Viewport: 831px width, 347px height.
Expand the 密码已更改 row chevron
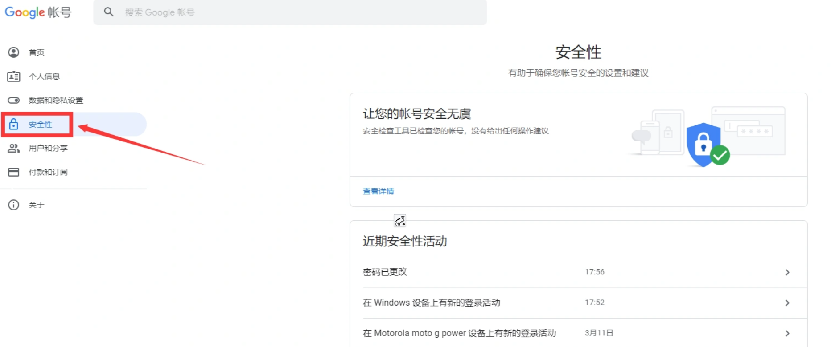click(x=787, y=272)
